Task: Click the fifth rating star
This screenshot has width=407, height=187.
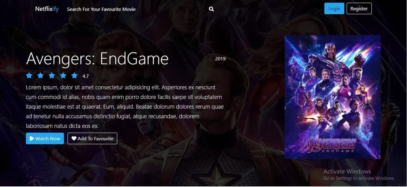Action: click(74, 76)
